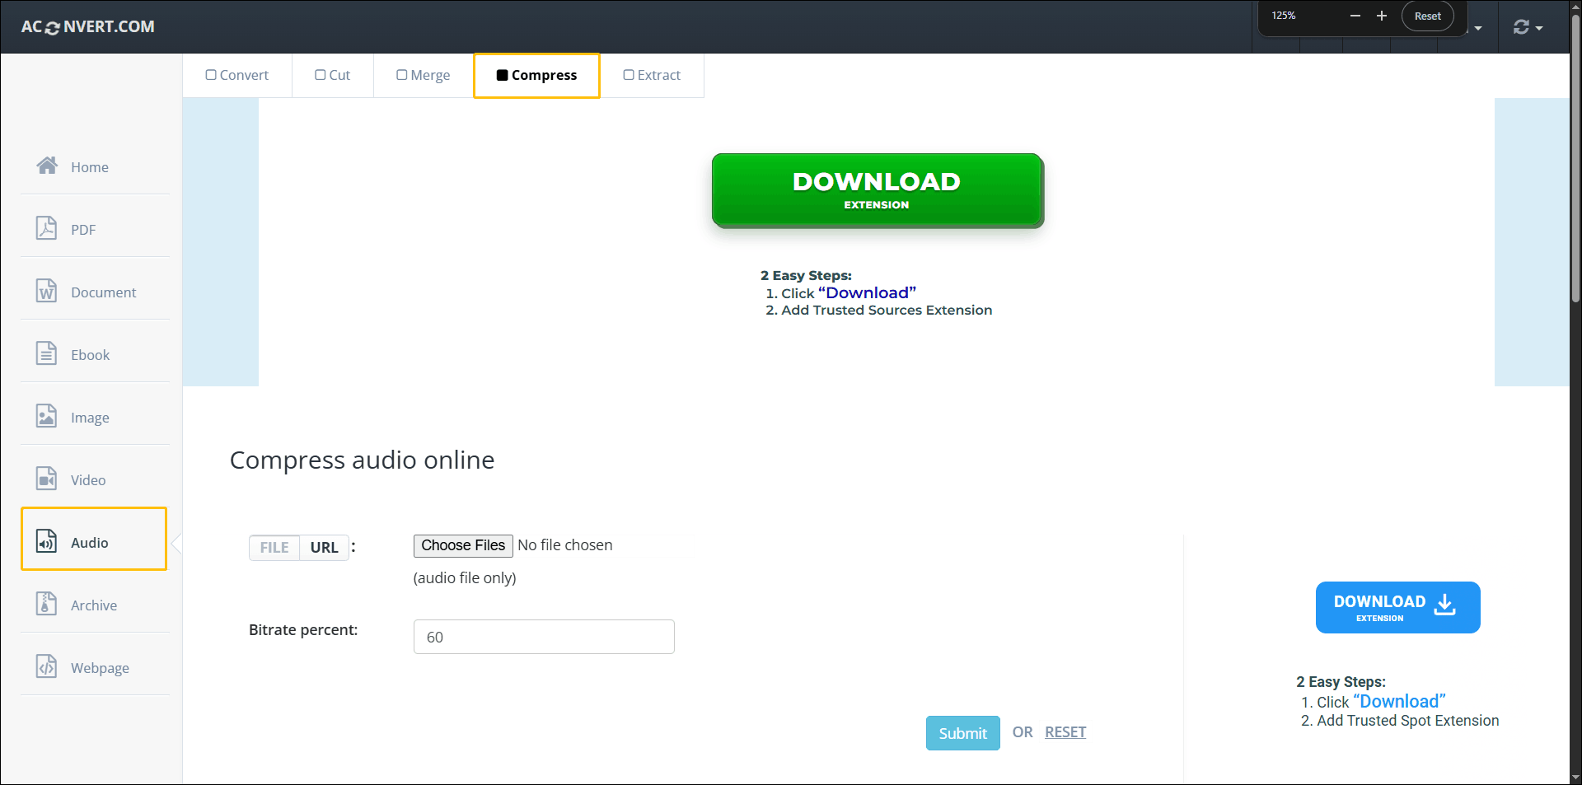
Task: Click the Reset zoom button
Action: (1427, 16)
